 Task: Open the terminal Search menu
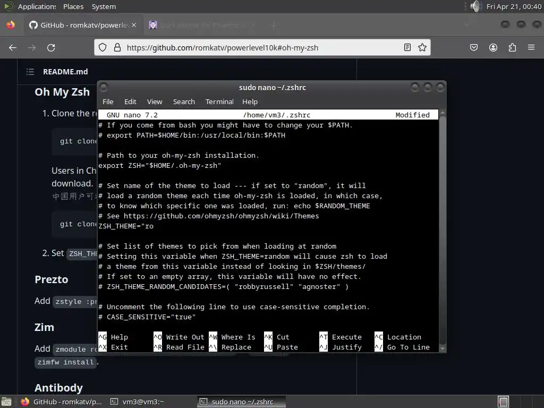point(184,101)
